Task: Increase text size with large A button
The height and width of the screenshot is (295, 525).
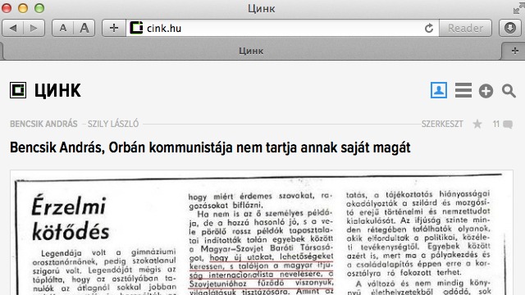Action: tap(84, 28)
